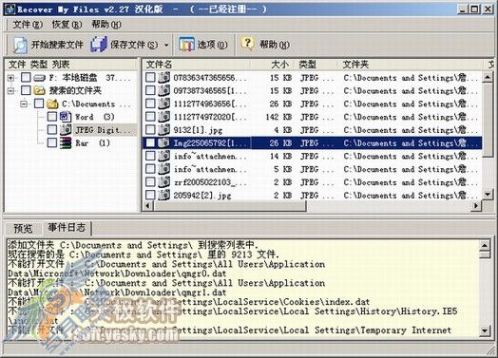The width and height of the screenshot is (498, 358).
Task: Select the zrf2005022103_ file row
Action: [x=313, y=182]
